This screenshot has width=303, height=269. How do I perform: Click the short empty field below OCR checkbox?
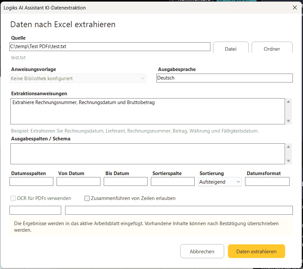click(x=35, y=210)
